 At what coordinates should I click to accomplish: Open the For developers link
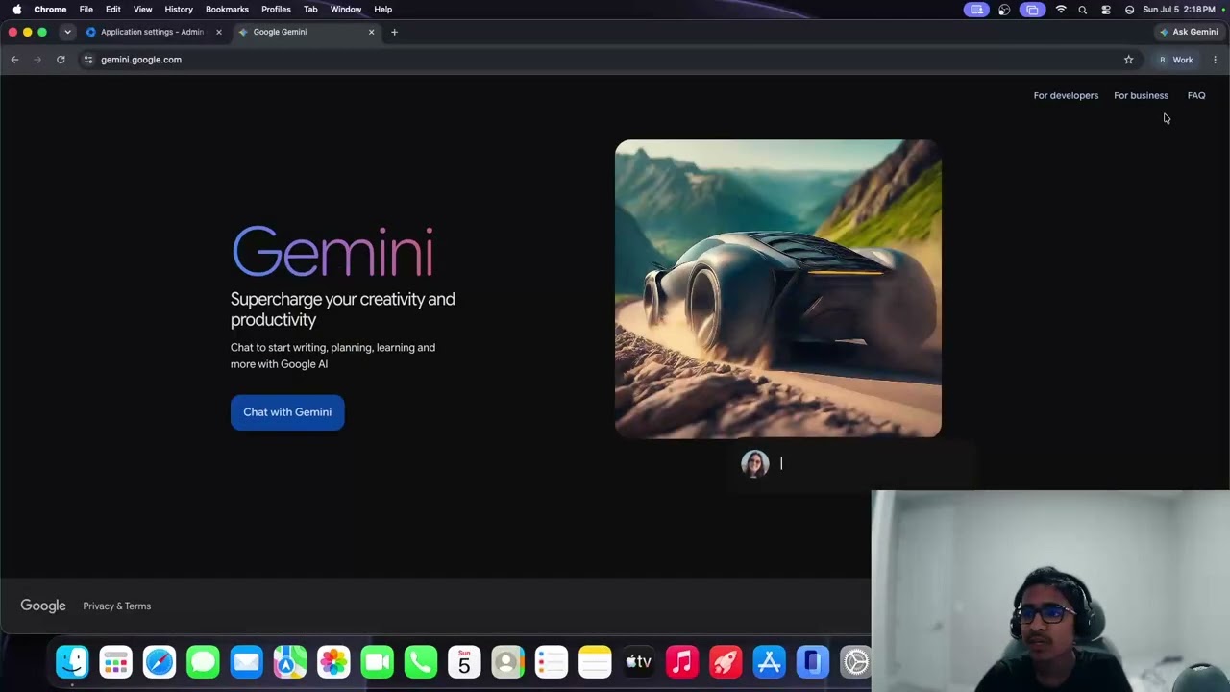coord(1066,95)
